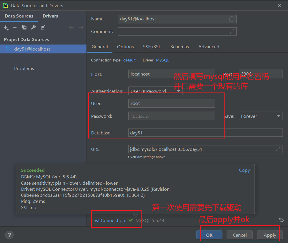
Task: Click the User field containing root
Action: pos(172,103)
